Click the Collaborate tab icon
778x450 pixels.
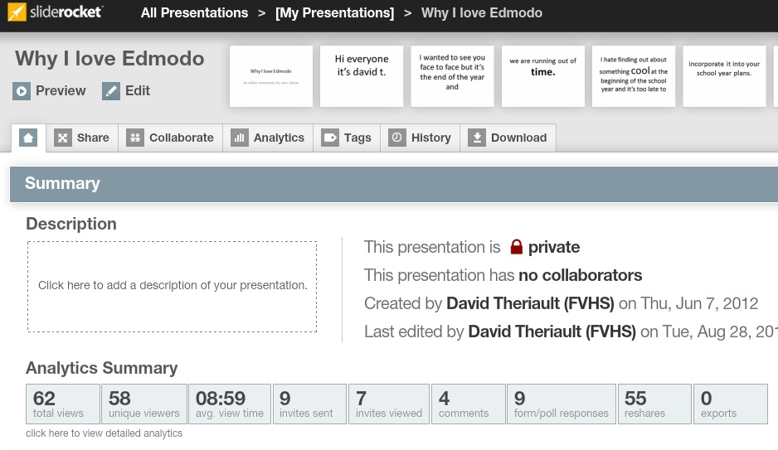tap(135, 138)
